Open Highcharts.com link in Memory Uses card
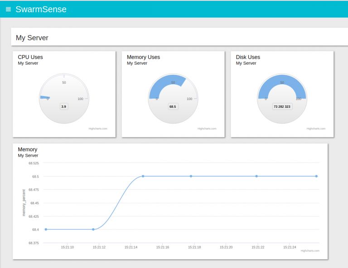The image size is (348, 268). click(207, 129)
